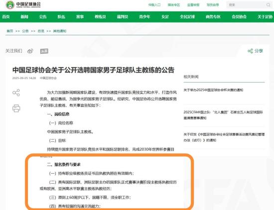274x210 pixels.
Task: Click the 具有较强的沟通交流能力 requirement line
Action: 75,206
